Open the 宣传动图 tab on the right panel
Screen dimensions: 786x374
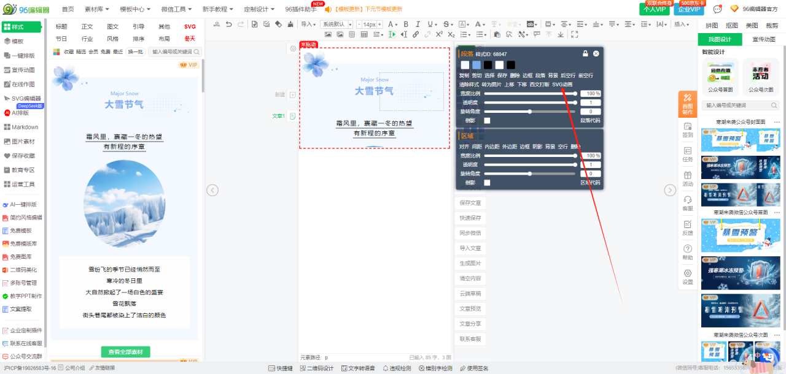click(763, 39)
